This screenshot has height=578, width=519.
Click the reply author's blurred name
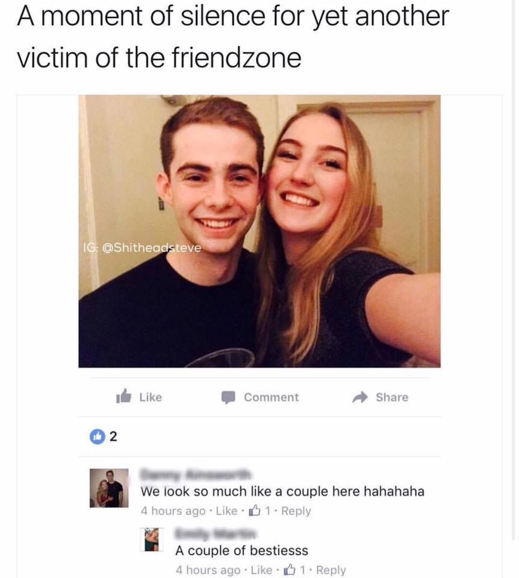(216, 533)
